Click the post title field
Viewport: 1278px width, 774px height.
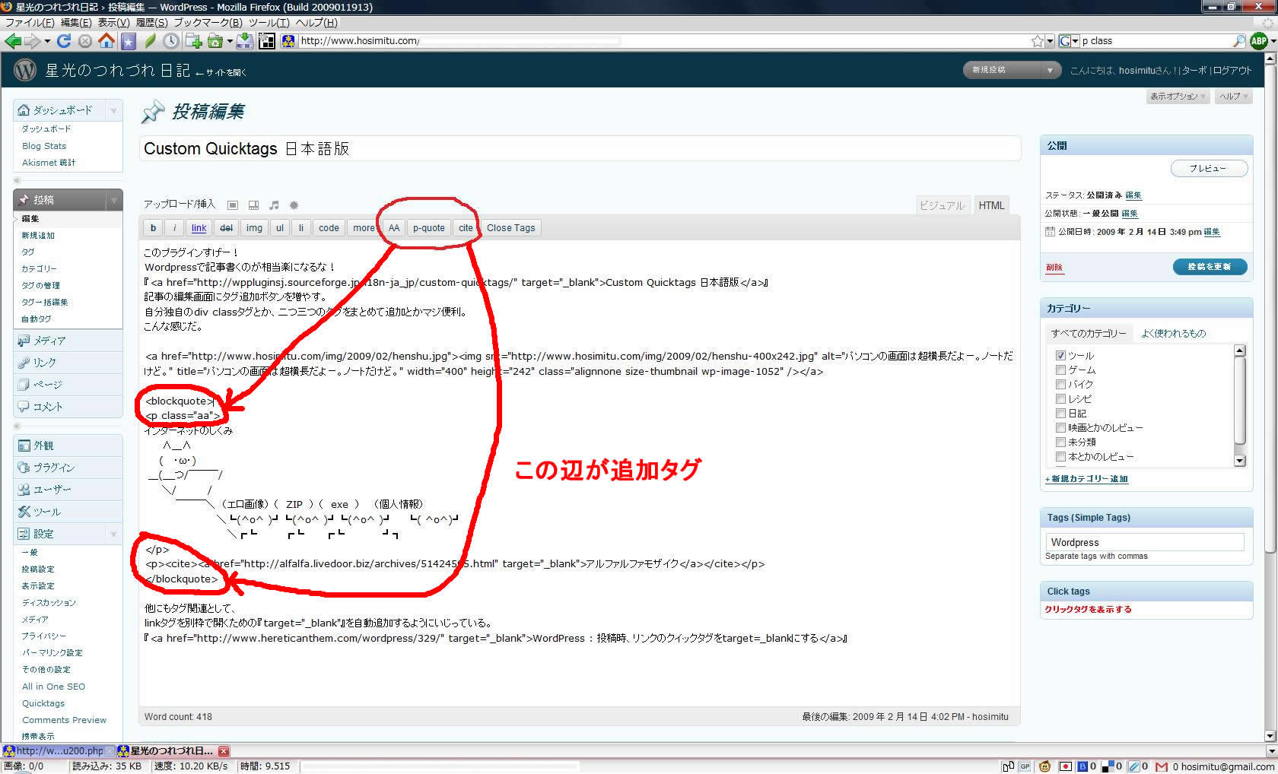580,149
